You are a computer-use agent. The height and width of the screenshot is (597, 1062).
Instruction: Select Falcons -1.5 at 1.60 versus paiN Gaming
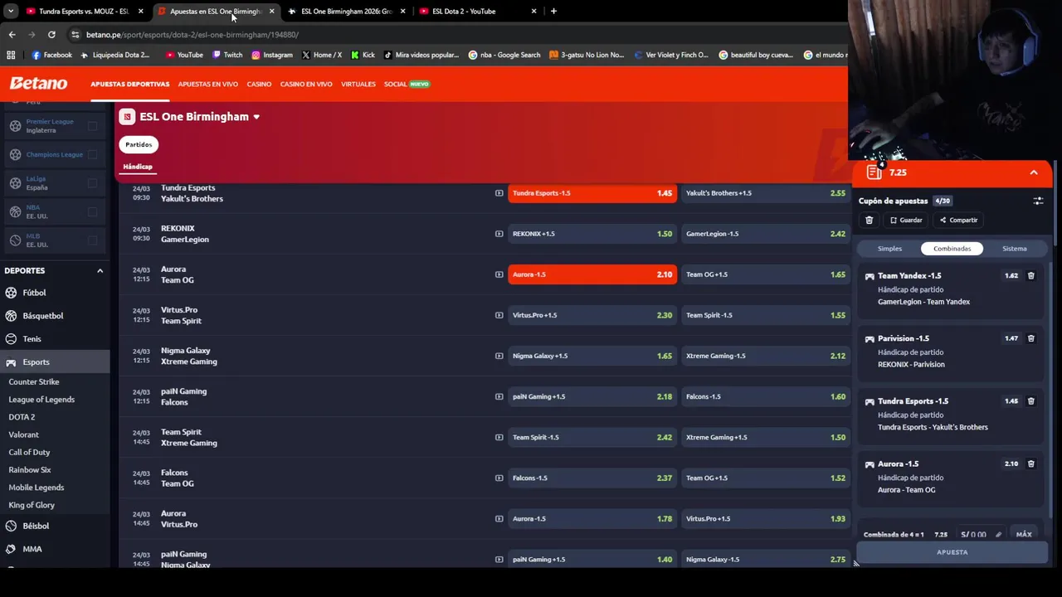click(766, 396)
